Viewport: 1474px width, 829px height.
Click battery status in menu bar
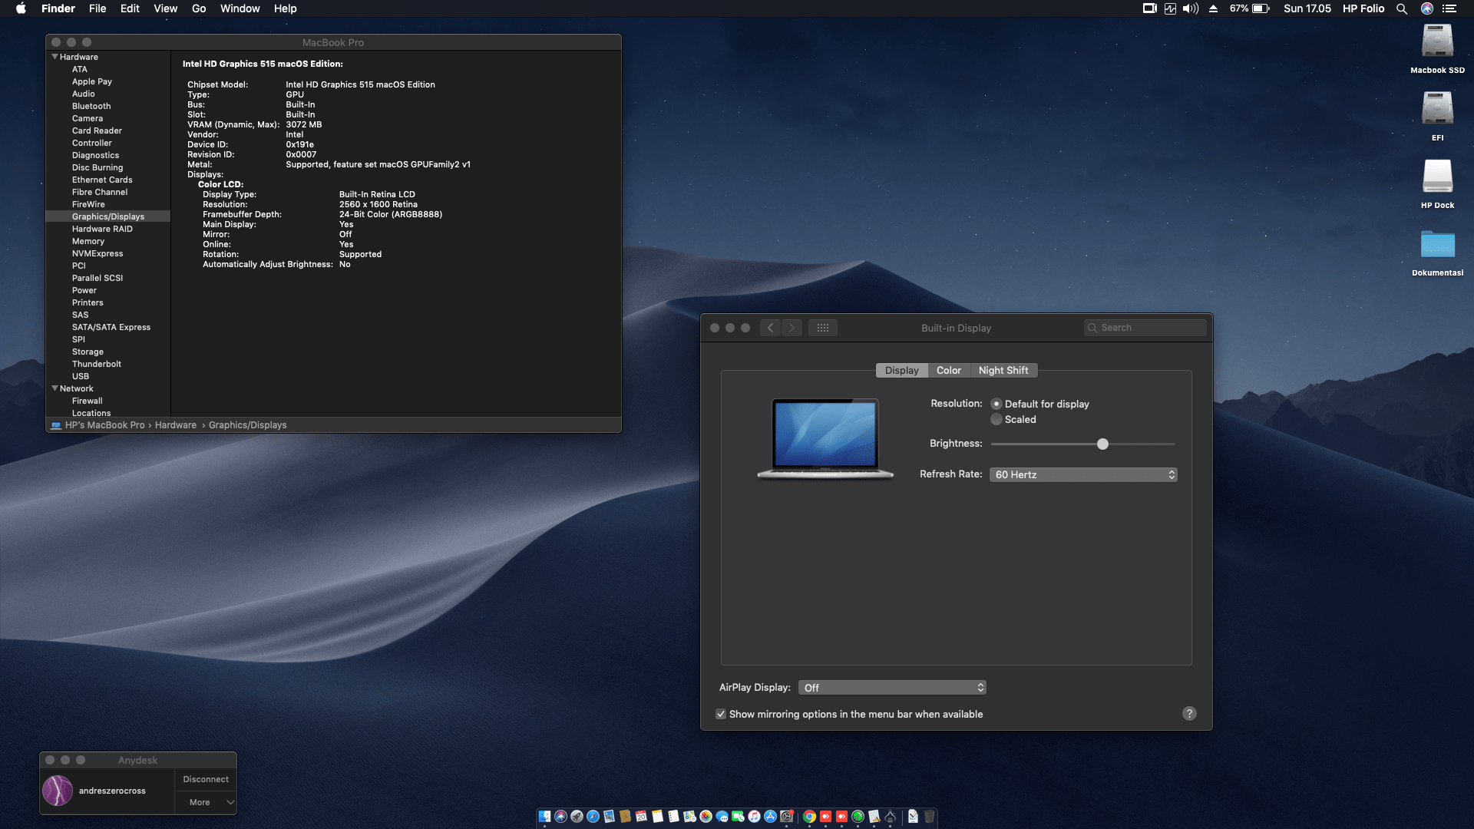click(1250, 8)
